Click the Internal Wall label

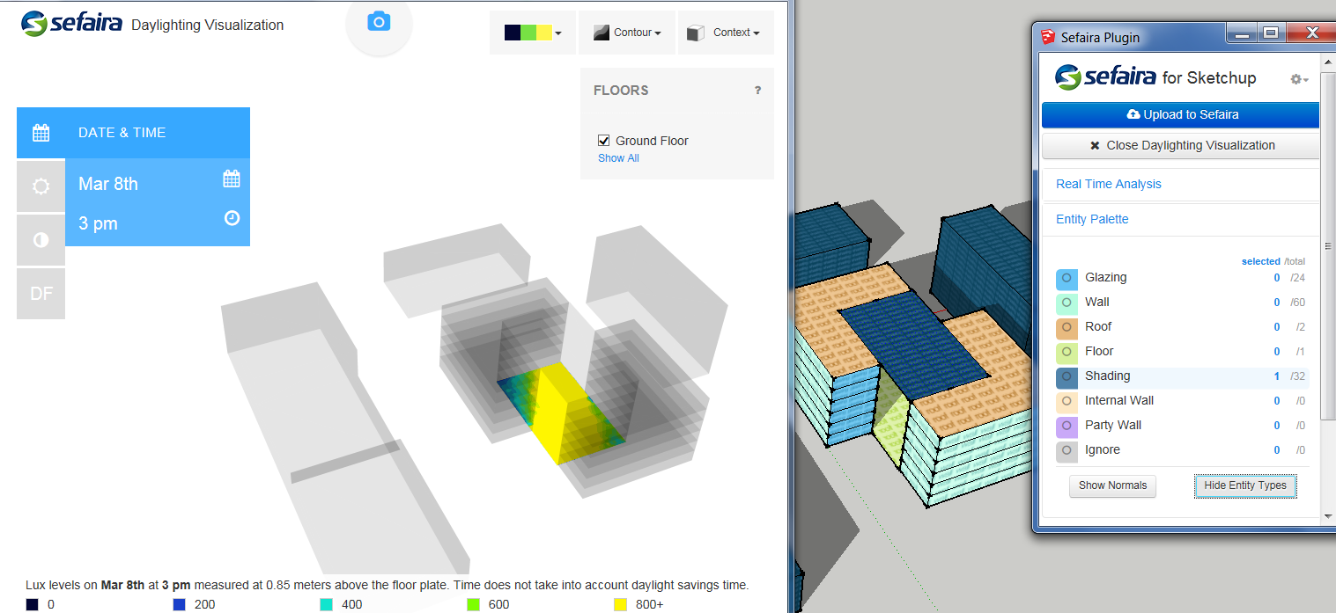(1119, 400)
